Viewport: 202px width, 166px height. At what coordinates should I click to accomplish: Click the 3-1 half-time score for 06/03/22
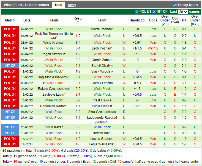pyautogui.click(x=184, y=83)
